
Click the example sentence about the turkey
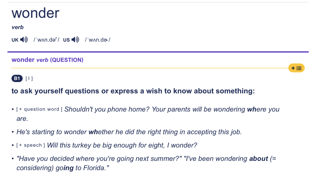pyautogui.click(x=122, y=145)
